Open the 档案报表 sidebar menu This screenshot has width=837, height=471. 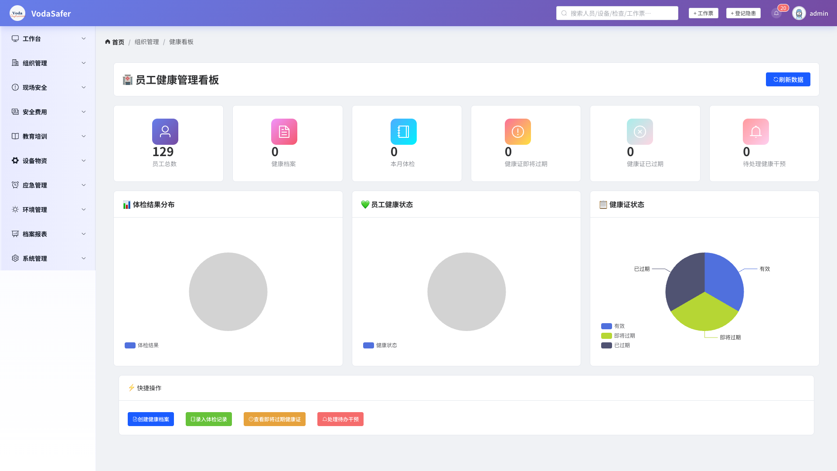[x=48, y=234]
